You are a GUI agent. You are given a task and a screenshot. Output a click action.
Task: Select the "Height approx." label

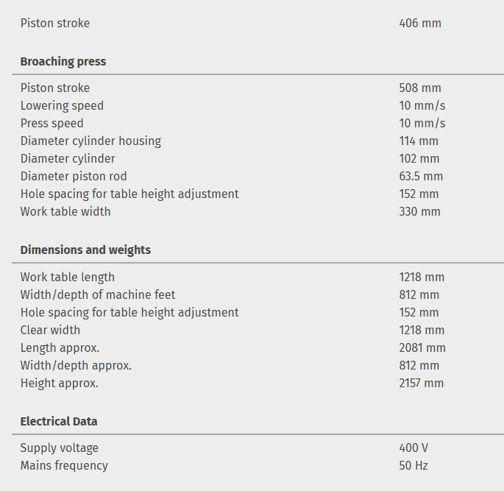59,384
